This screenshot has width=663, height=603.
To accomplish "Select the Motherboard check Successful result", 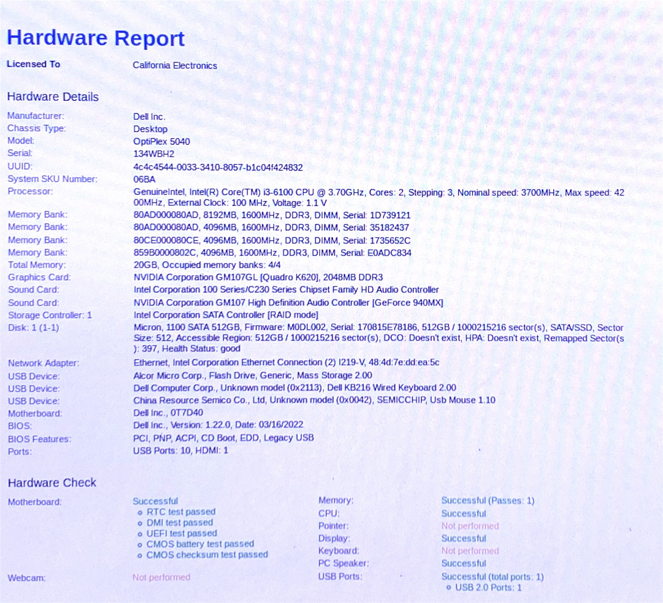I will coord(155,501).
